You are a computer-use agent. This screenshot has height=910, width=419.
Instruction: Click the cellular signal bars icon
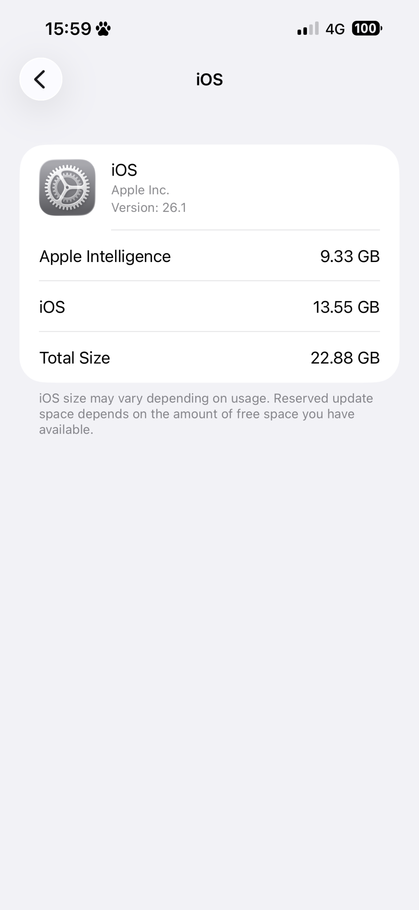308,28
